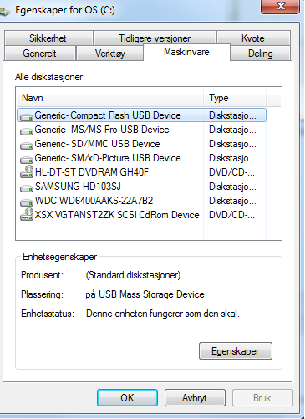305x419 pixels.
Task: Select XSX VGTANST2ZK SCSI CdRom Device row
Action: tap(141, 215)
